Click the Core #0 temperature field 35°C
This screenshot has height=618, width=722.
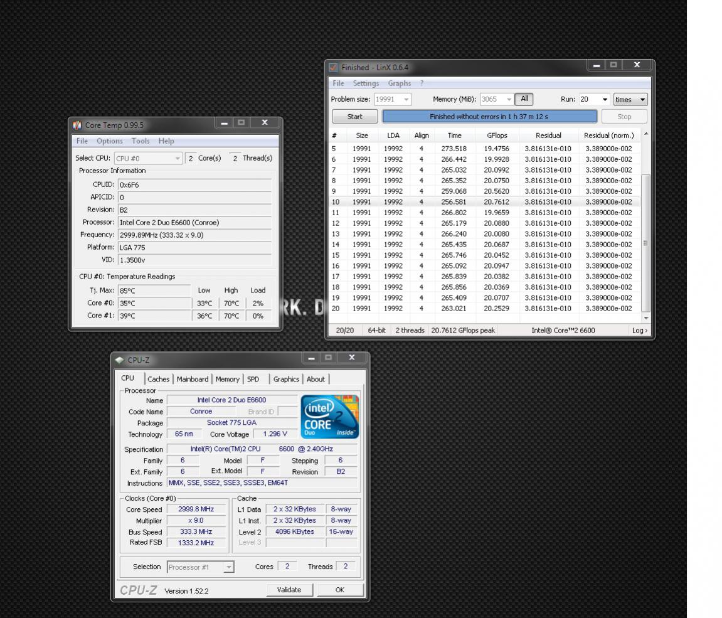tap(154, 303)
